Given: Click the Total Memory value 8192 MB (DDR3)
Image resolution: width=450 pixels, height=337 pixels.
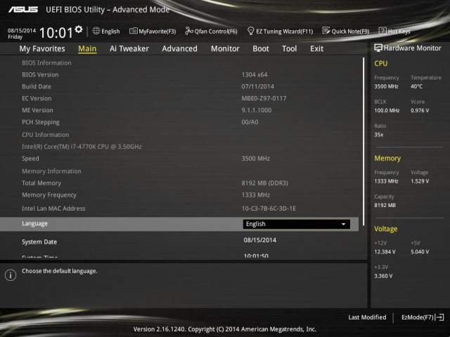Looking at the screenshot, I should [264, 183].
